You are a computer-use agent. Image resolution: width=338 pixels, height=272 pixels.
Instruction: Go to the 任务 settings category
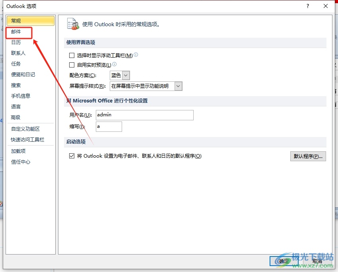pyautogui.click(x=16, y=64)
